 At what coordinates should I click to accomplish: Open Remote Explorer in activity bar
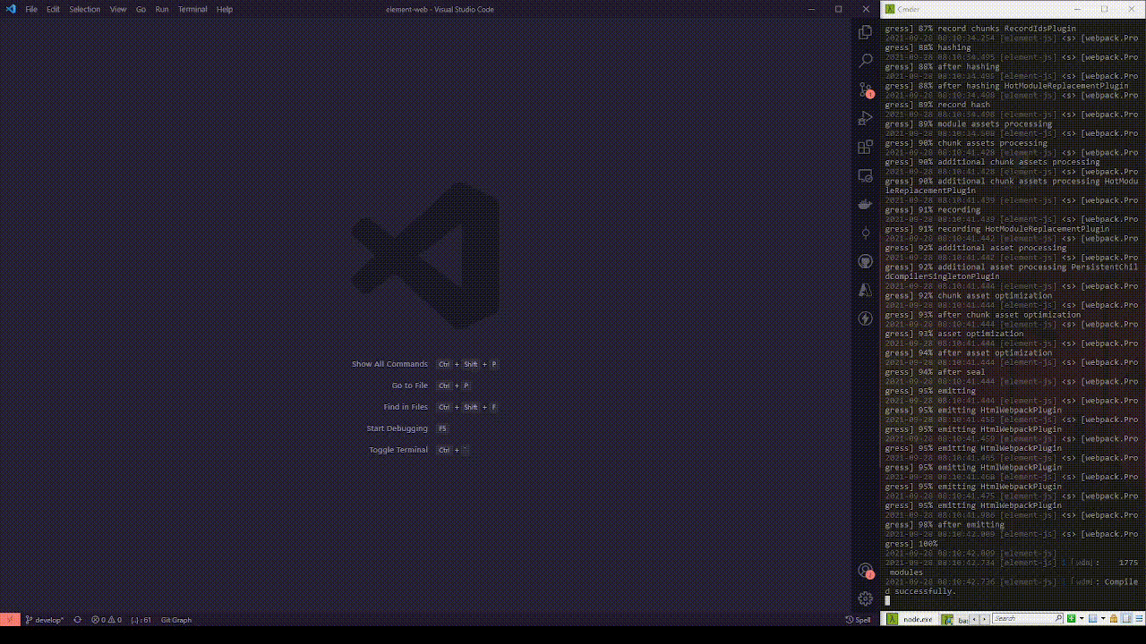tap(865, 175)
